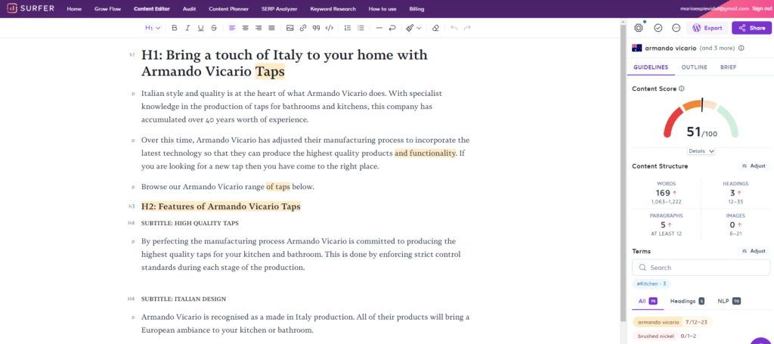
Task: Redo the last edit
Action: click(x=467, y=28)
